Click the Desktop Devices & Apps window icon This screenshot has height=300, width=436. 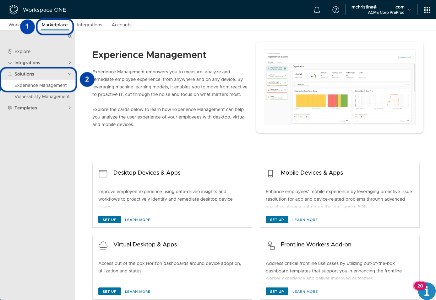[x=103, y=173]
